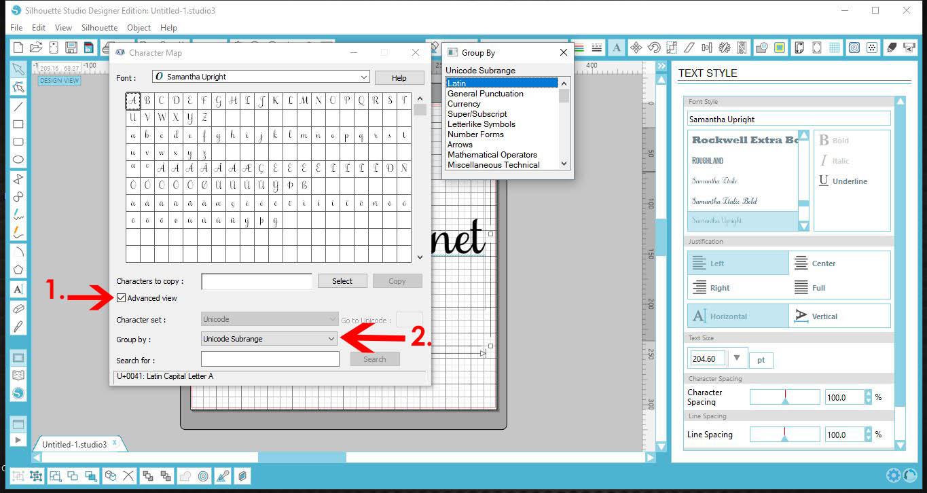
Task: Open the View menu
Action: [63, 28]
